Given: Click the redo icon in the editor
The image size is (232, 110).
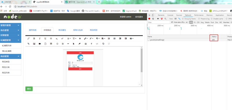Looking at the screenshot, I should coord(109,44).
